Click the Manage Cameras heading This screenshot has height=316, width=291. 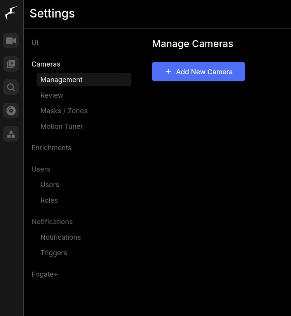[x=193, y=44]
